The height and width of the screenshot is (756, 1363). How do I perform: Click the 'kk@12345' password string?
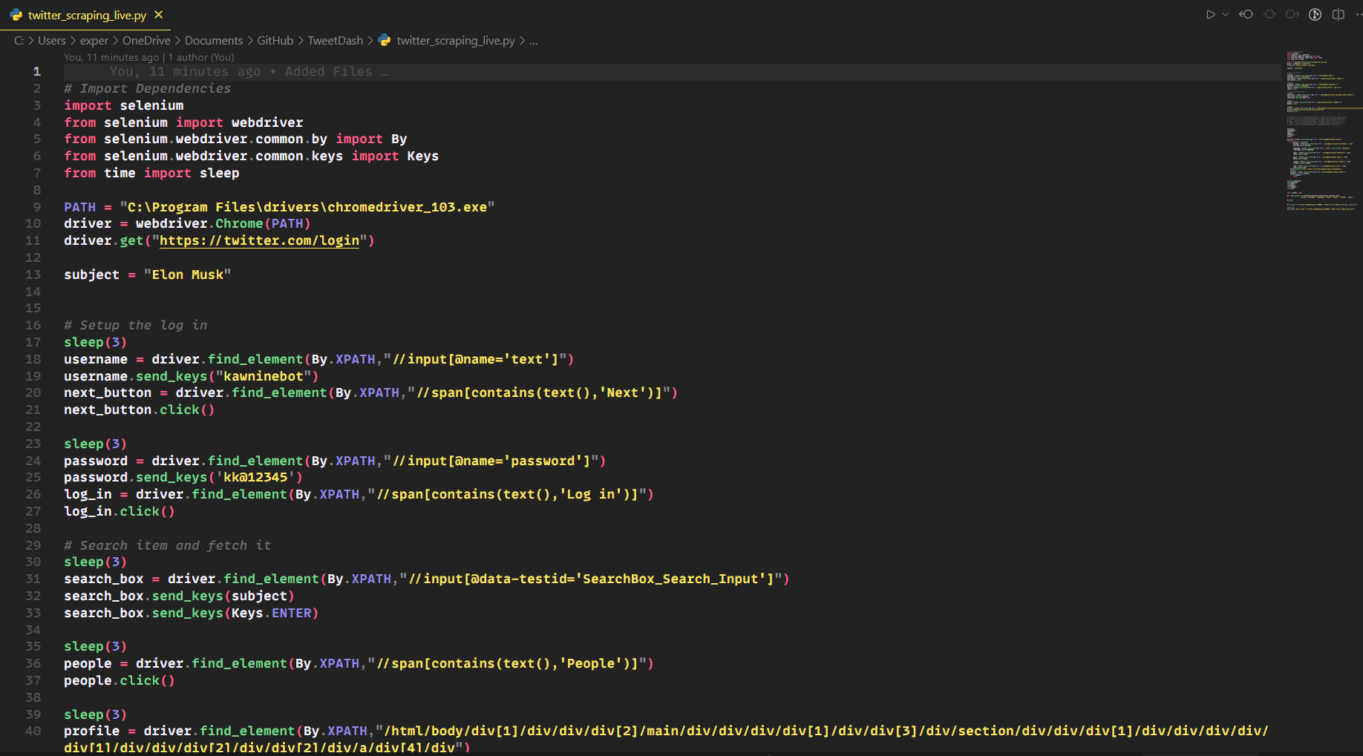255,477
